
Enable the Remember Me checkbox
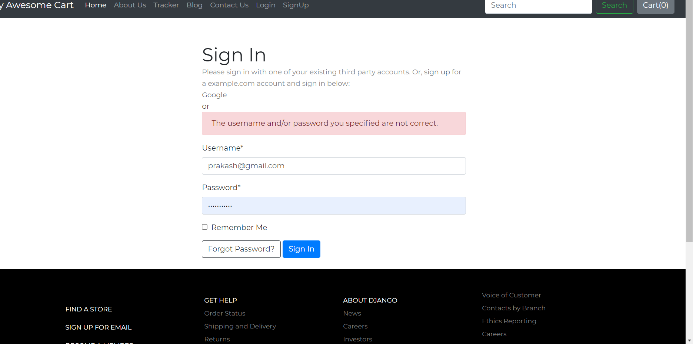tap(204, 227)
